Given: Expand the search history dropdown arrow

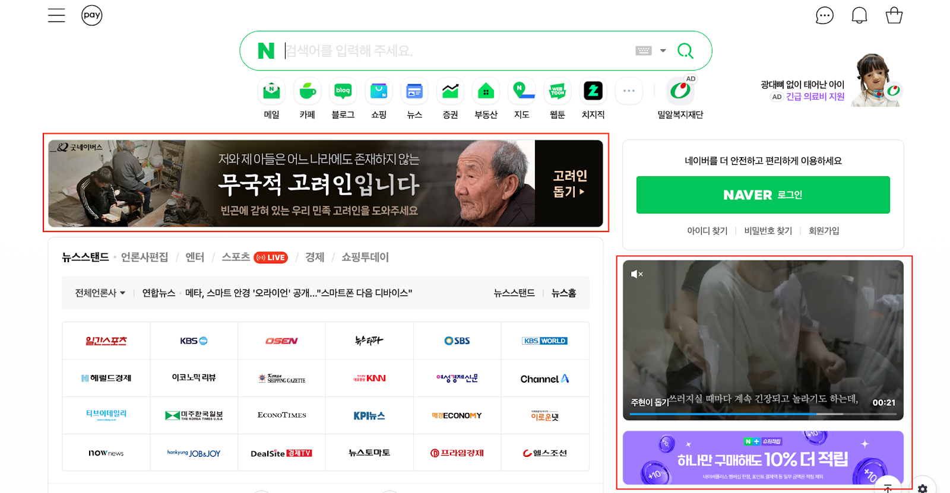Looking at the screenshot, I should pyautogui.click(x=663, y=51).
